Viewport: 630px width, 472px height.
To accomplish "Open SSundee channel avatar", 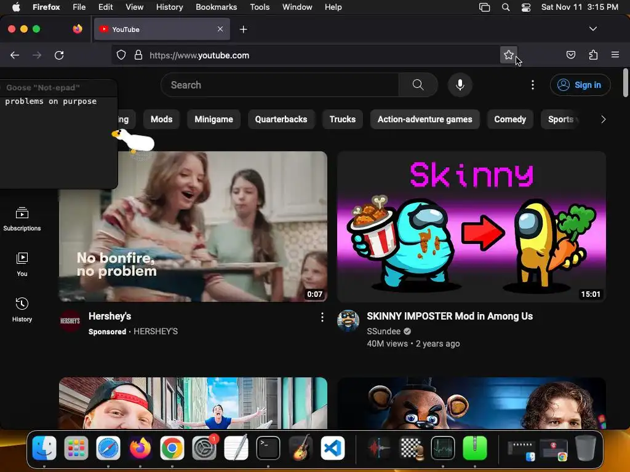I will [x=348, y=321].
